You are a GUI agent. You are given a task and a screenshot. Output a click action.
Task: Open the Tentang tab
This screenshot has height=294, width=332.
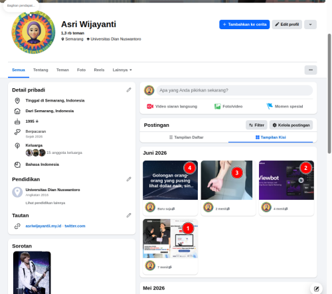41,70
